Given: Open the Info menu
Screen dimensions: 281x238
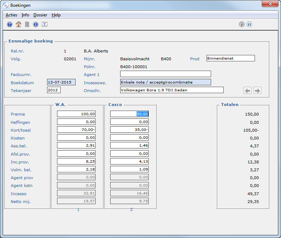Looking at the screenshot, I should tap(25, 15).
